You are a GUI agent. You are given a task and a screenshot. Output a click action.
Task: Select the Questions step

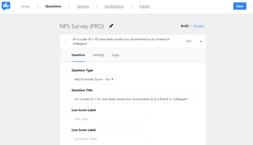[x=53, y=6]
